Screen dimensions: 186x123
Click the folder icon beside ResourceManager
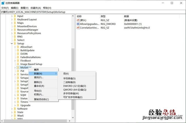(15, 30)
